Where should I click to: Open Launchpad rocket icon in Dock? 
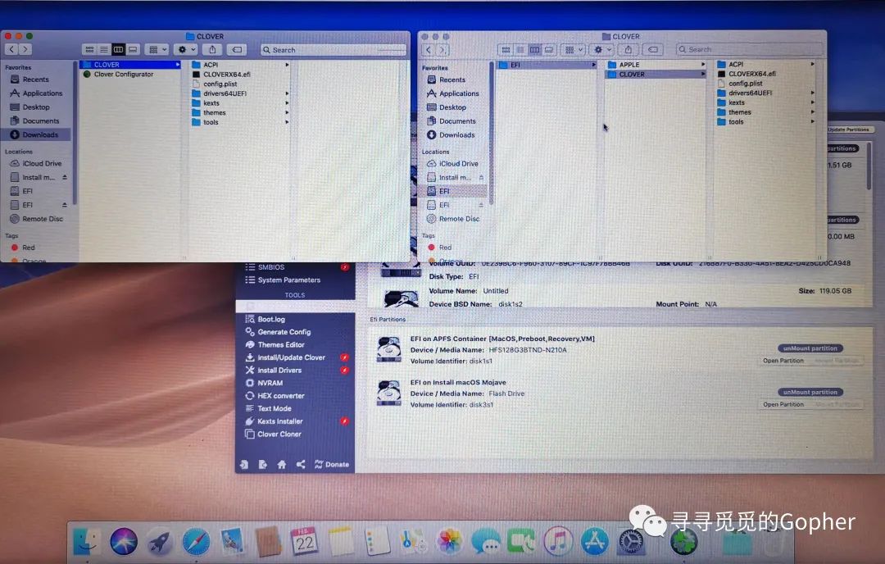pos(161,541)
